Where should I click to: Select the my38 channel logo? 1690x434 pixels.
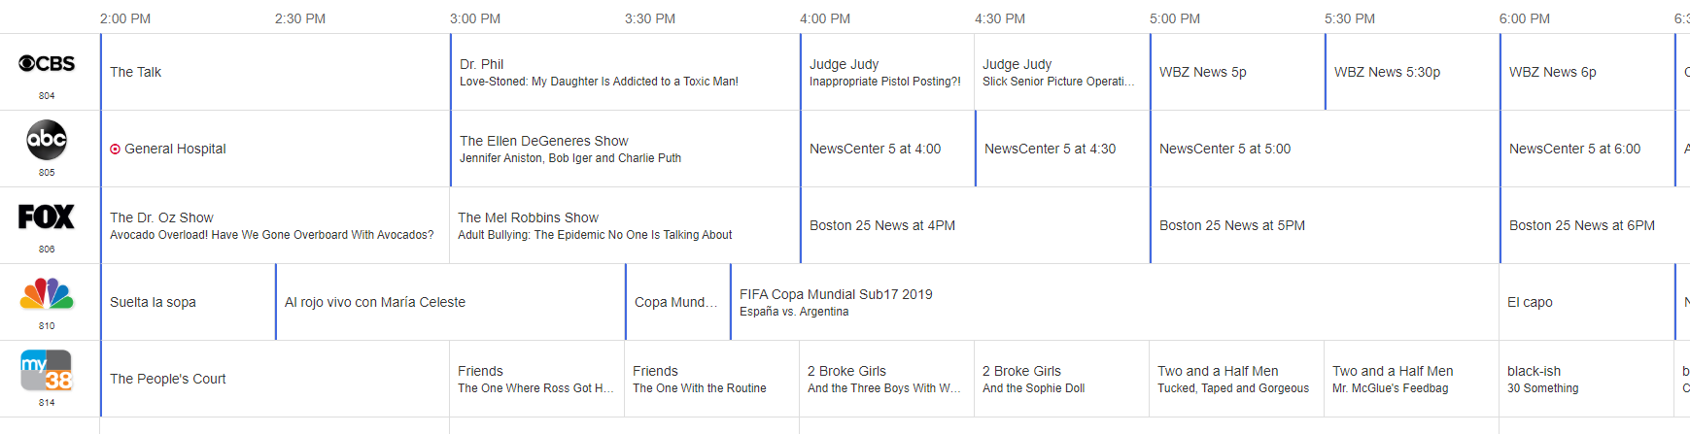tap(47, 370)
